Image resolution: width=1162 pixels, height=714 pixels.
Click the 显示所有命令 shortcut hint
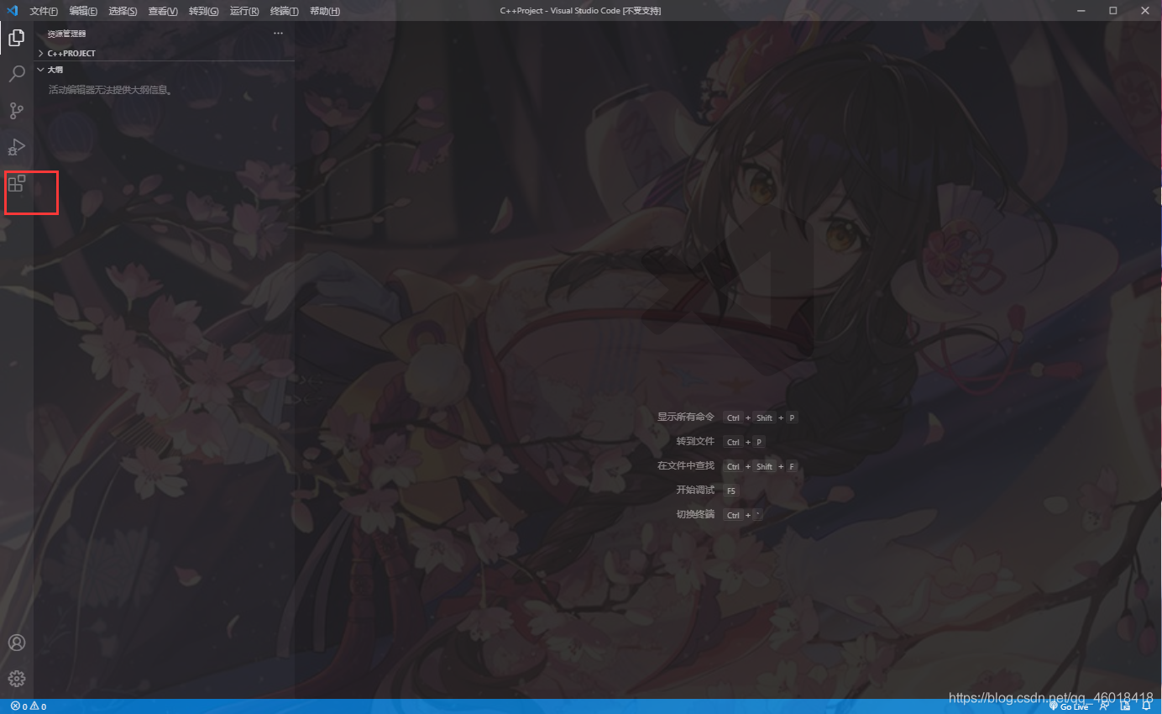pos(686,417)
